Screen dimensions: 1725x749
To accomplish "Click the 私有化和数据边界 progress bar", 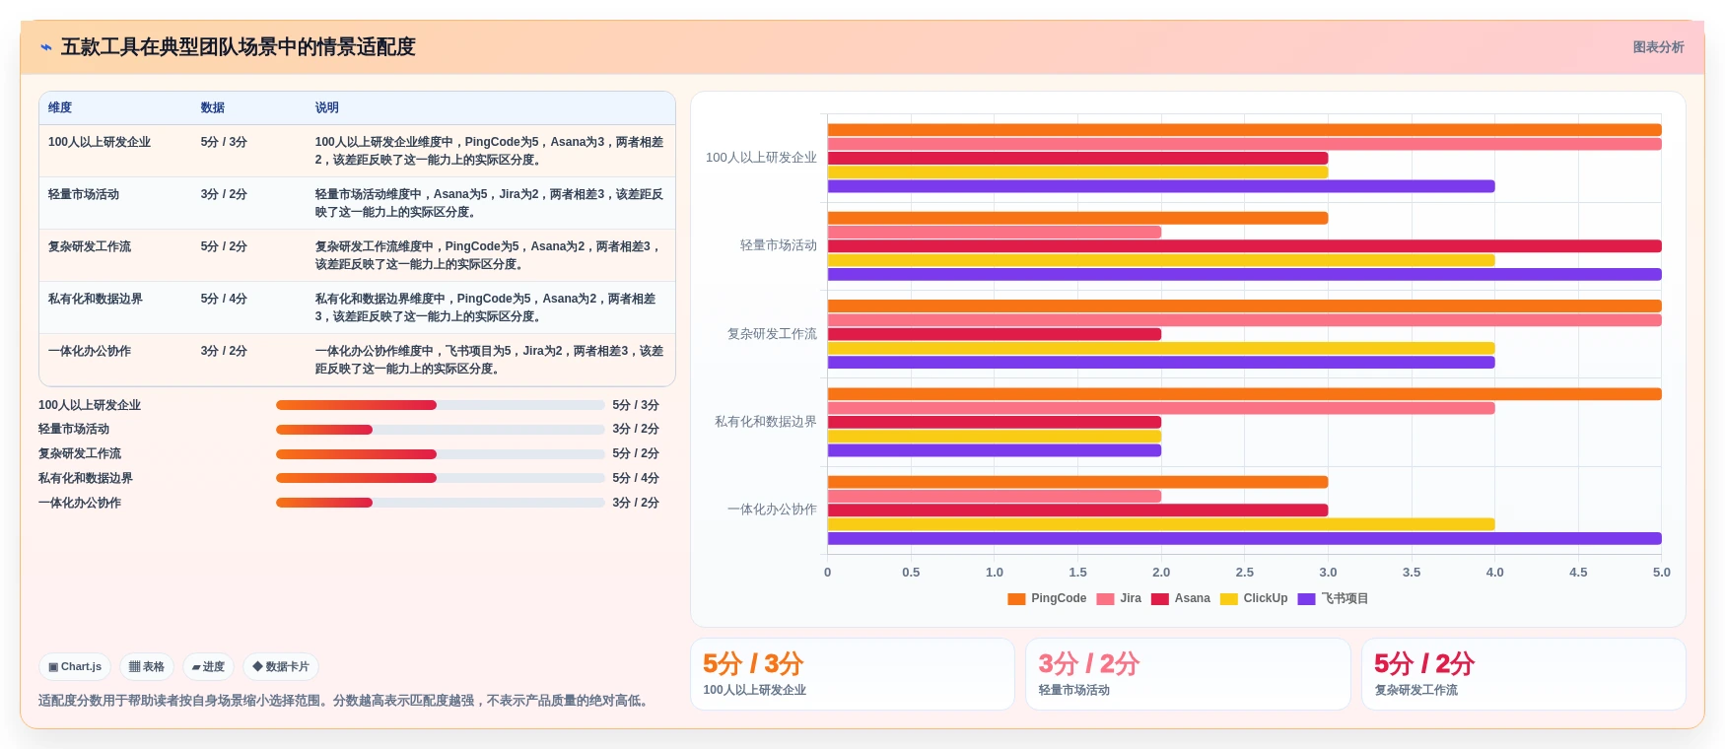I will (440, 478).
